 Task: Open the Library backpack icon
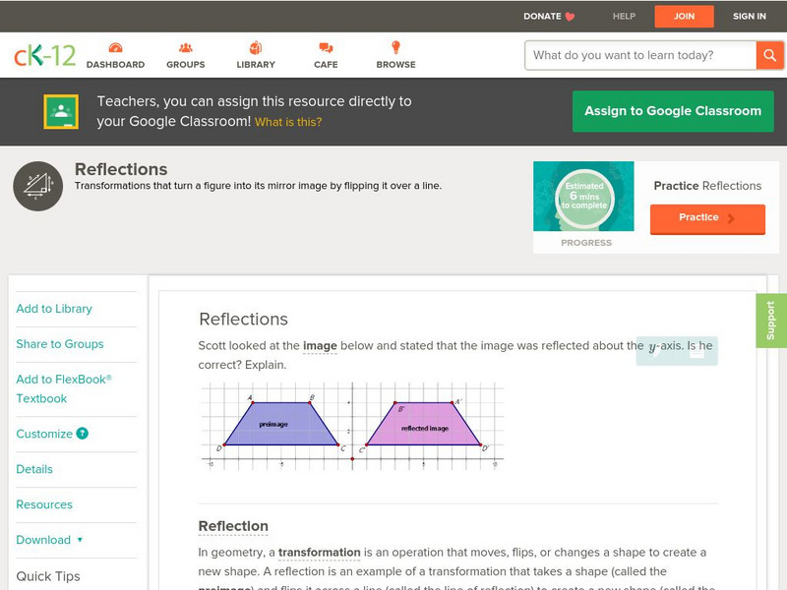[256, 47]
